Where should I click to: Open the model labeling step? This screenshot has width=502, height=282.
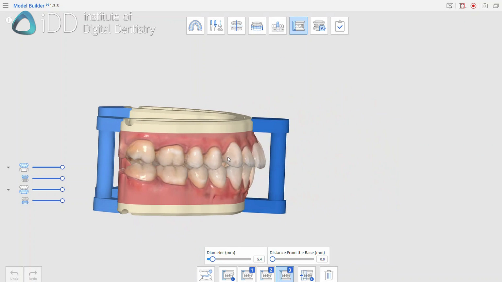point(319,25)
